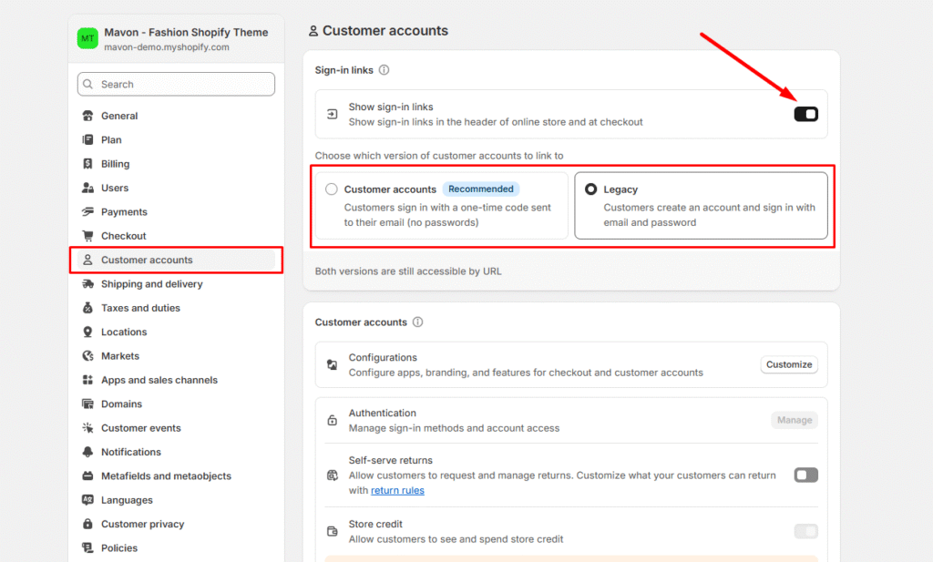
Task: Click the General settings store icon
Action: (87, 116)
